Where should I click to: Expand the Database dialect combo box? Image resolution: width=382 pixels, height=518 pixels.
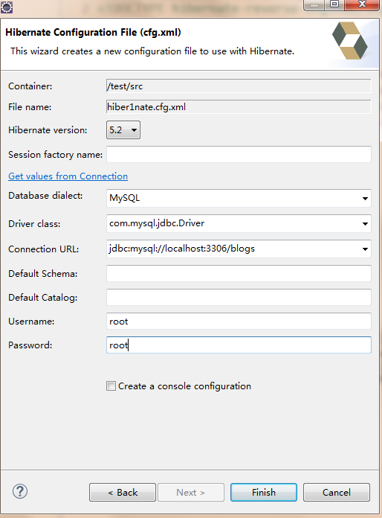point(365,198)
